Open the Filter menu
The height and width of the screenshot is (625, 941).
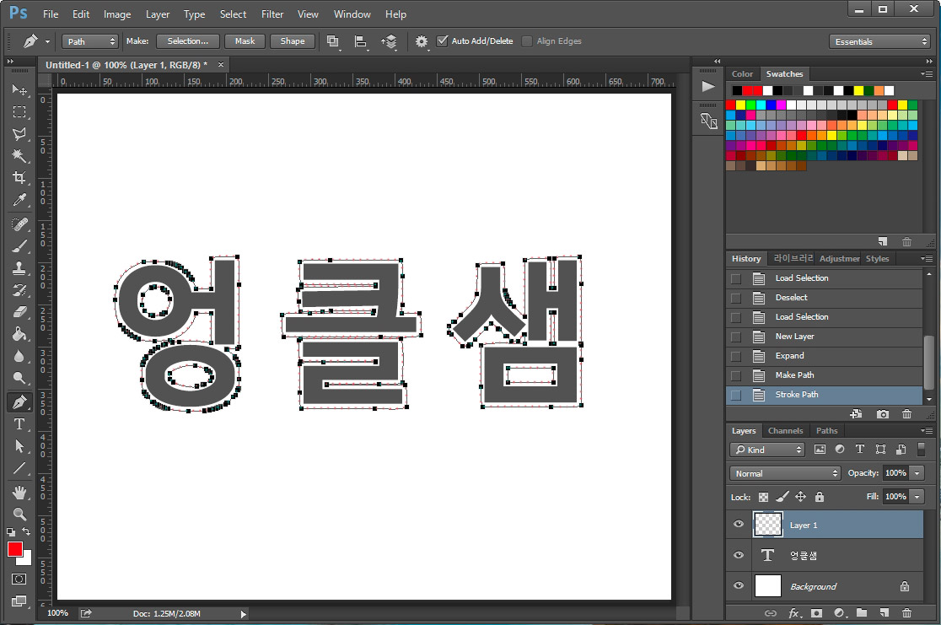click(272, 13)
